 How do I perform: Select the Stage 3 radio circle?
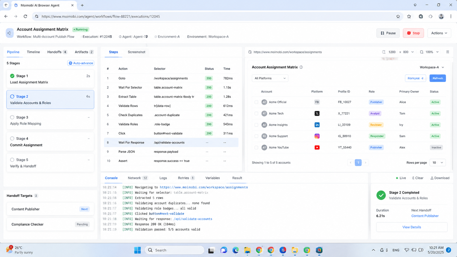[x=12, y=117]
